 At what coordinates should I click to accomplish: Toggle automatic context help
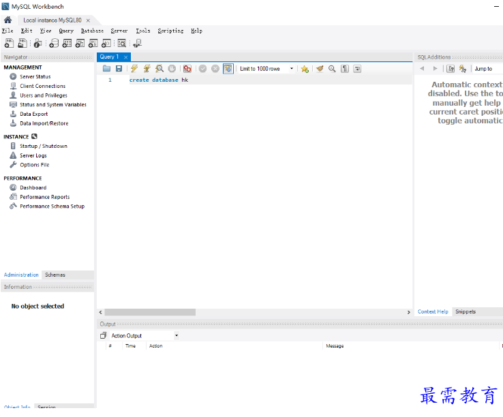pos(463,68)
